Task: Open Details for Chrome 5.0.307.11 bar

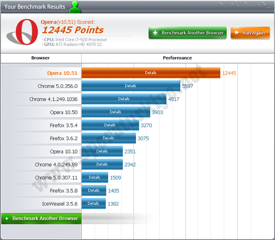Action: (94, 177)
